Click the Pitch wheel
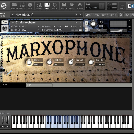Screen dimensions: 134x134 3,120
